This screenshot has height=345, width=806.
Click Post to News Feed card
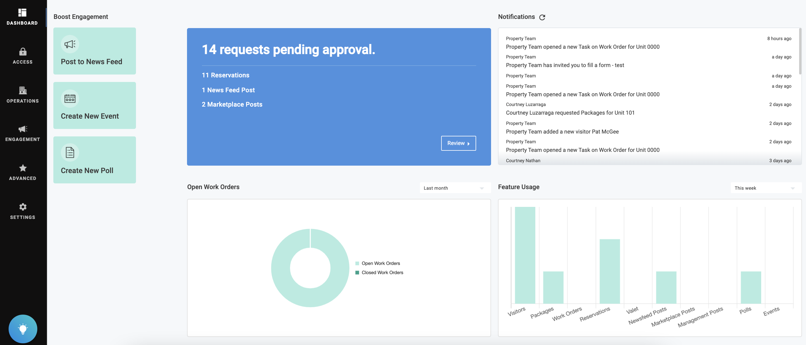[94, 51]
